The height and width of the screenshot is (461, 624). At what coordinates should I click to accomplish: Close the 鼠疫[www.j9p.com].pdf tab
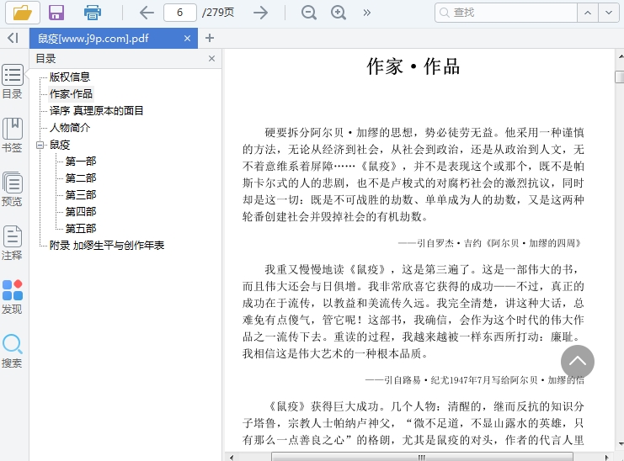click(x=188, y=38)
